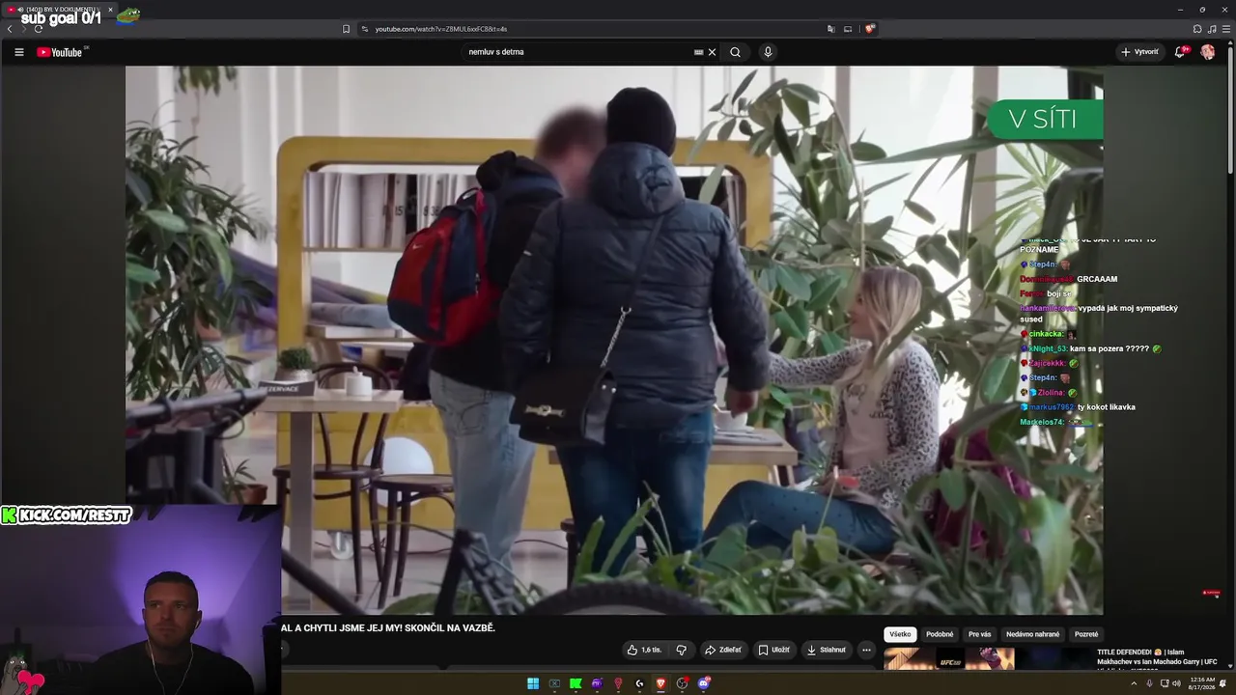Save the video with Uložiť
The width and height of the screenshot is (1236, 695).
(774, 650)
